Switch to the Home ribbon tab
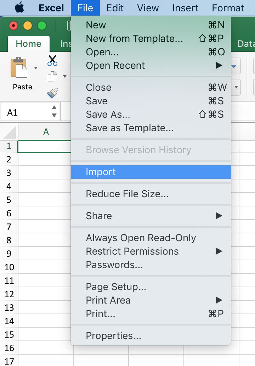 (28, 44)
